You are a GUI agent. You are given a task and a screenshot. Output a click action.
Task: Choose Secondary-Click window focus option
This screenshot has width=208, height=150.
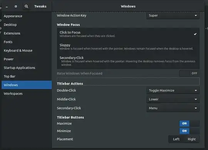tap(128, 61)
